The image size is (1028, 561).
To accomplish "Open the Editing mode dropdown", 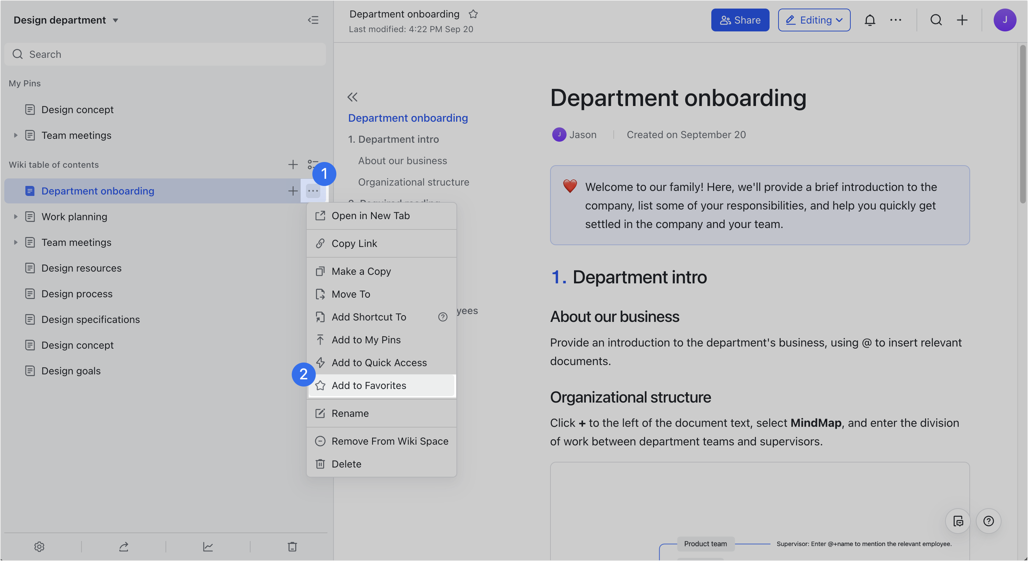I will pos(814,20).
